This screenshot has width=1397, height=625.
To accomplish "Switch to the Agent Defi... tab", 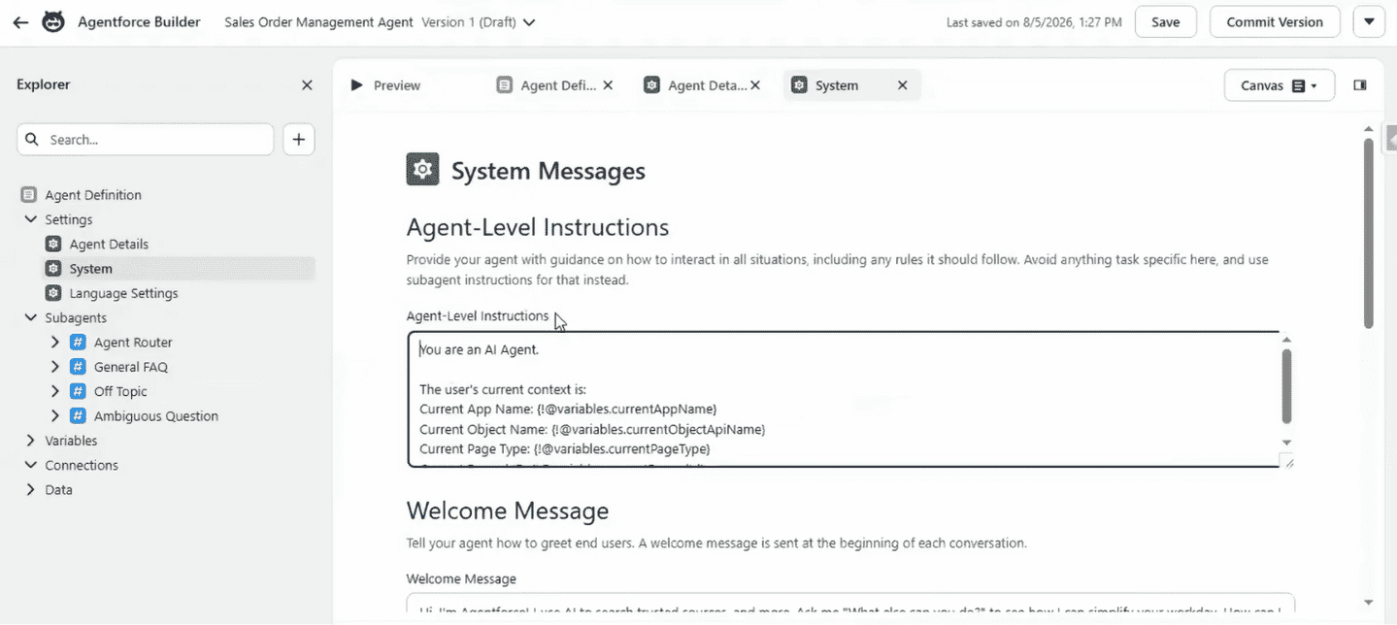I will [558, 85].
